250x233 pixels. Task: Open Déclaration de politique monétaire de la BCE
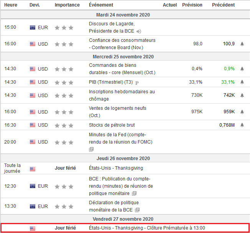click(x=114, y=206)
